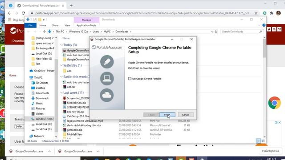Select Videos in navigation pane

(40, 114)
